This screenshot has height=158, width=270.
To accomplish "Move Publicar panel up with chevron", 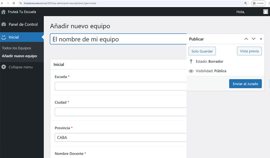I will click(246, 39).
